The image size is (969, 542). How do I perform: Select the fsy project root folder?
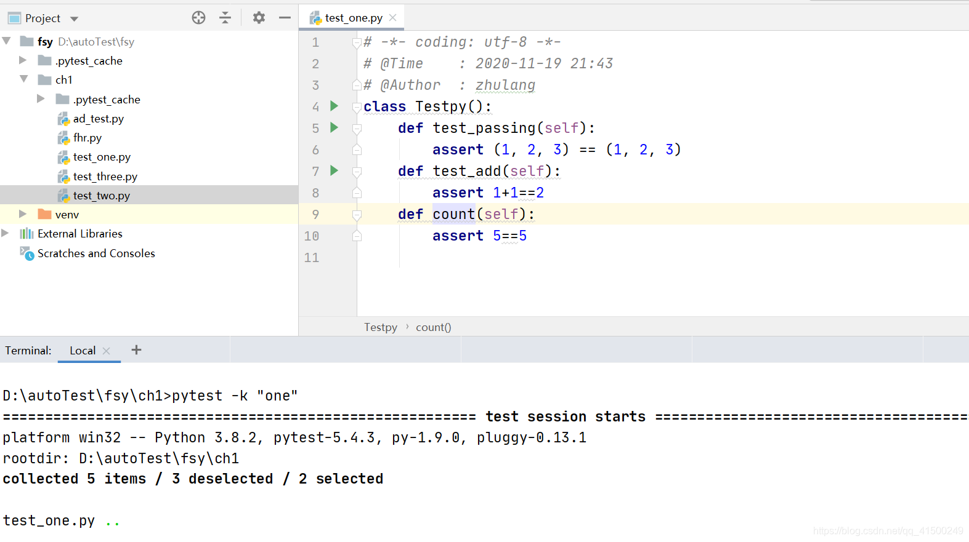tap(149, 41)
